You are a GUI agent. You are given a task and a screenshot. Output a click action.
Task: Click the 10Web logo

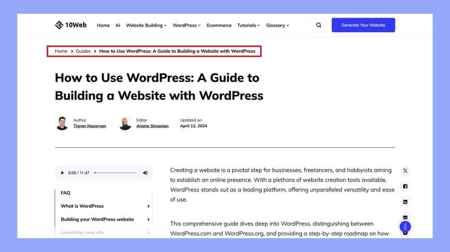coord(71,25)
